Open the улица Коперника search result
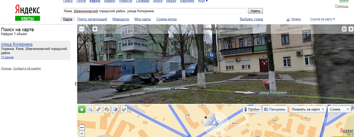 [17, 44]
